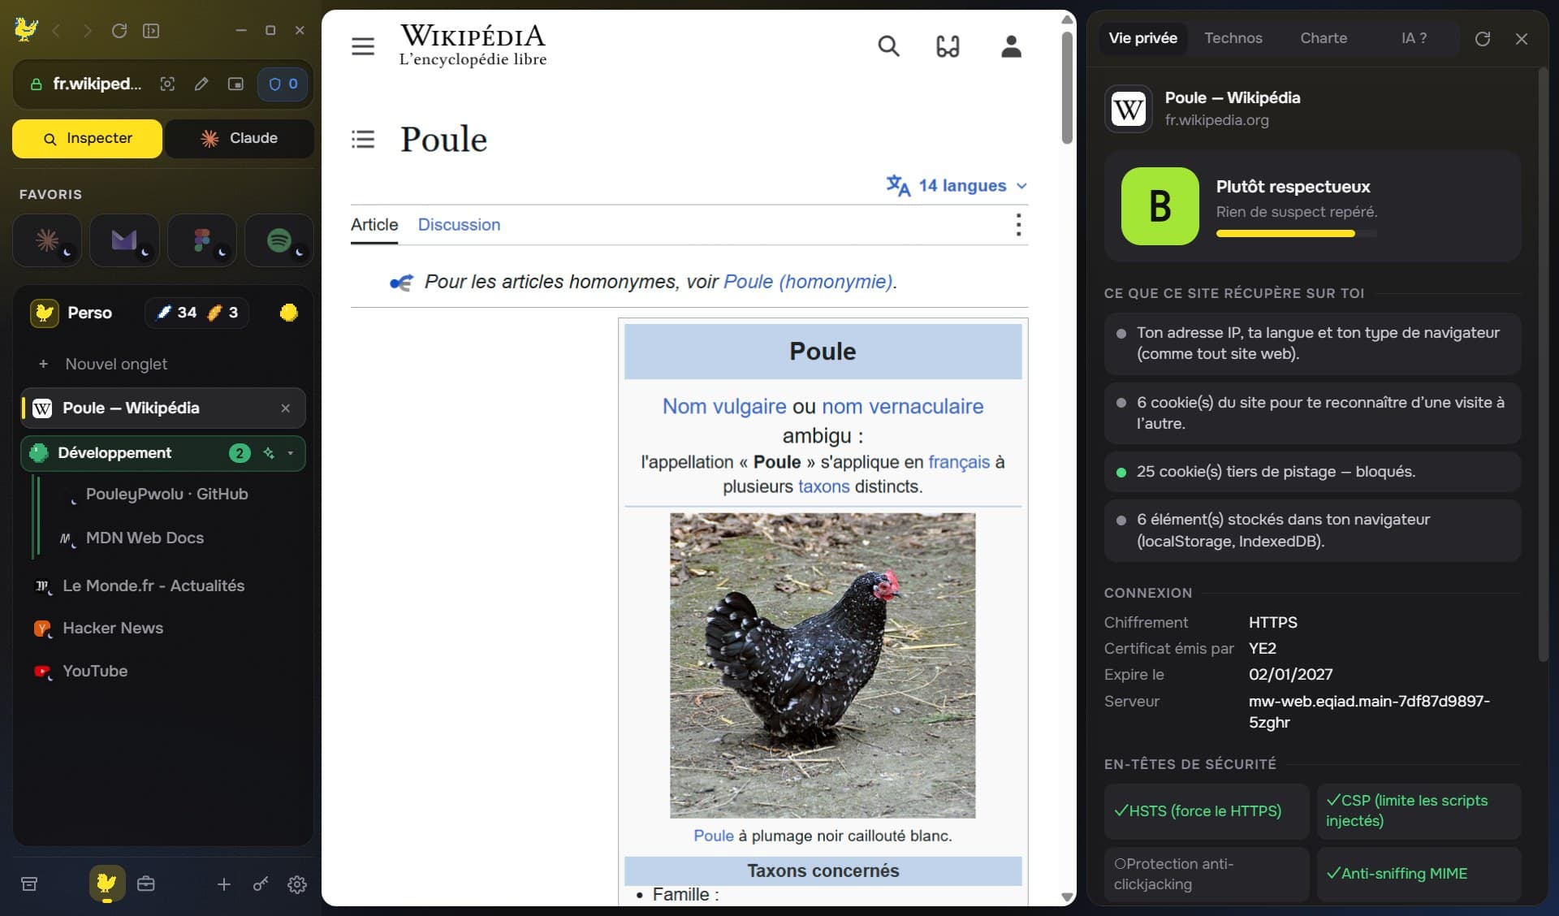Screen dimensions: 1559x916
Task: Select the Vie privée tab
Action: [1142, 38]
